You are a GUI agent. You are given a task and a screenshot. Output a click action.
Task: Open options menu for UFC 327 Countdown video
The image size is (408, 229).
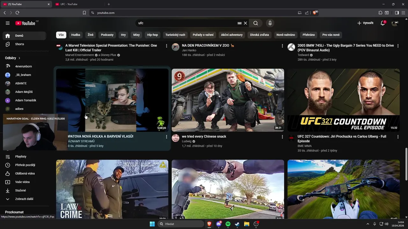tap(398, 137)
